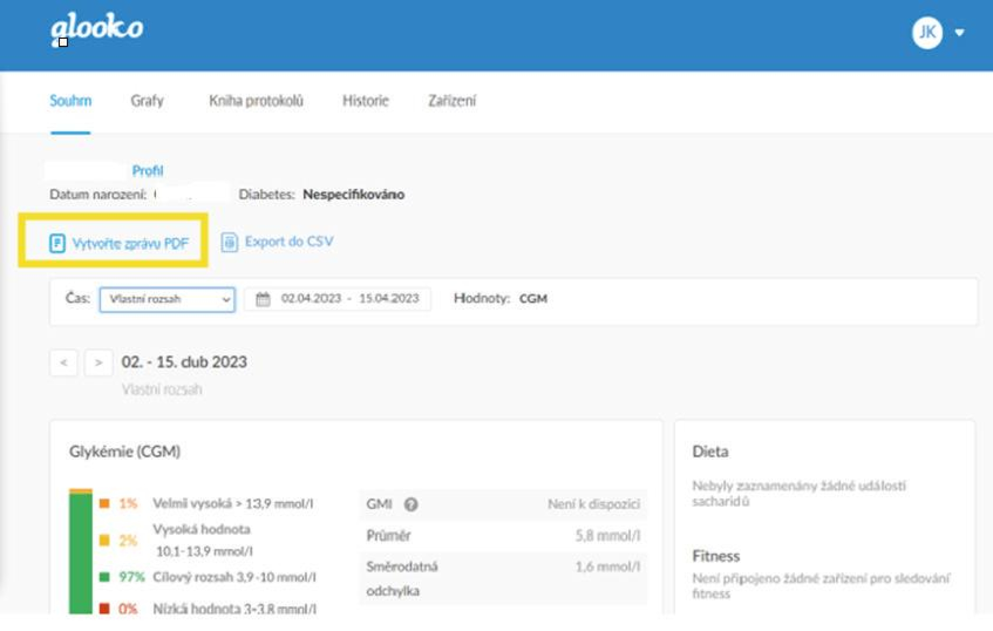Switch to the Historie tab
Screen dimensions: 993x631
pos(365,100)
